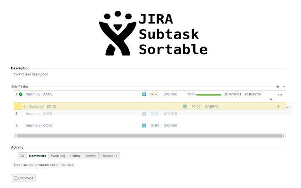Switch to the Transitions tab
Viewport: 301px width, 188px height.
(109, 156)
